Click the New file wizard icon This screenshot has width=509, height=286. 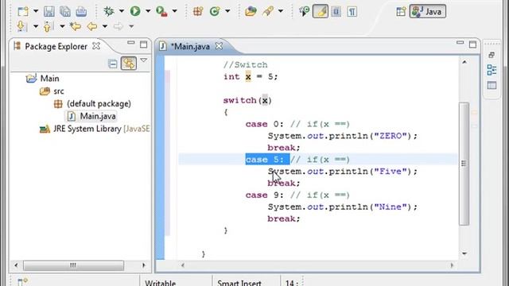pos(23,12)
